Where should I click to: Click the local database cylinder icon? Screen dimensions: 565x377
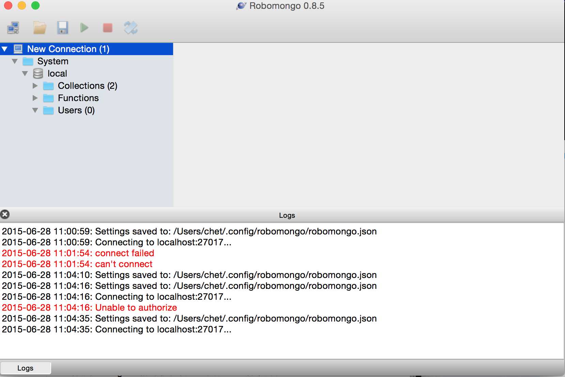[38, 73]
